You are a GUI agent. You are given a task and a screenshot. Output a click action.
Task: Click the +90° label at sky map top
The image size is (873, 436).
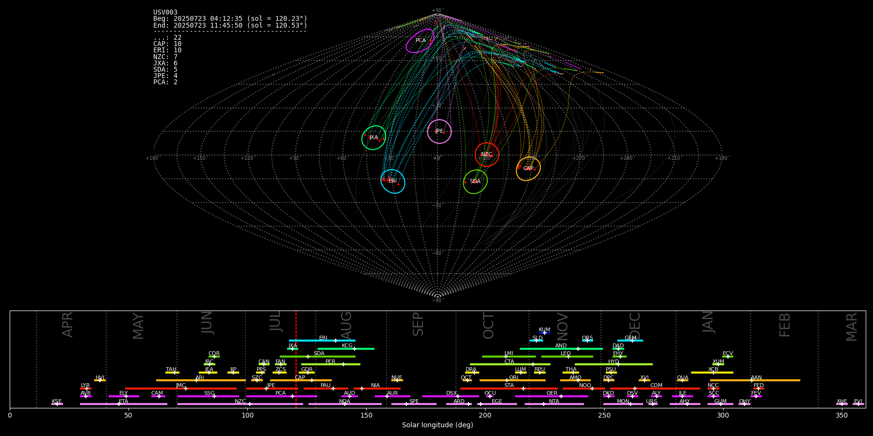coord(437,11)
